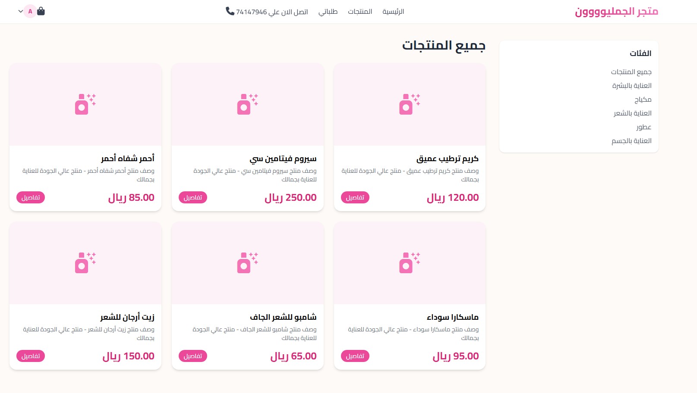Filter by العناية بالبشرة category
The image size is (697, 393).
click(632, 86)
